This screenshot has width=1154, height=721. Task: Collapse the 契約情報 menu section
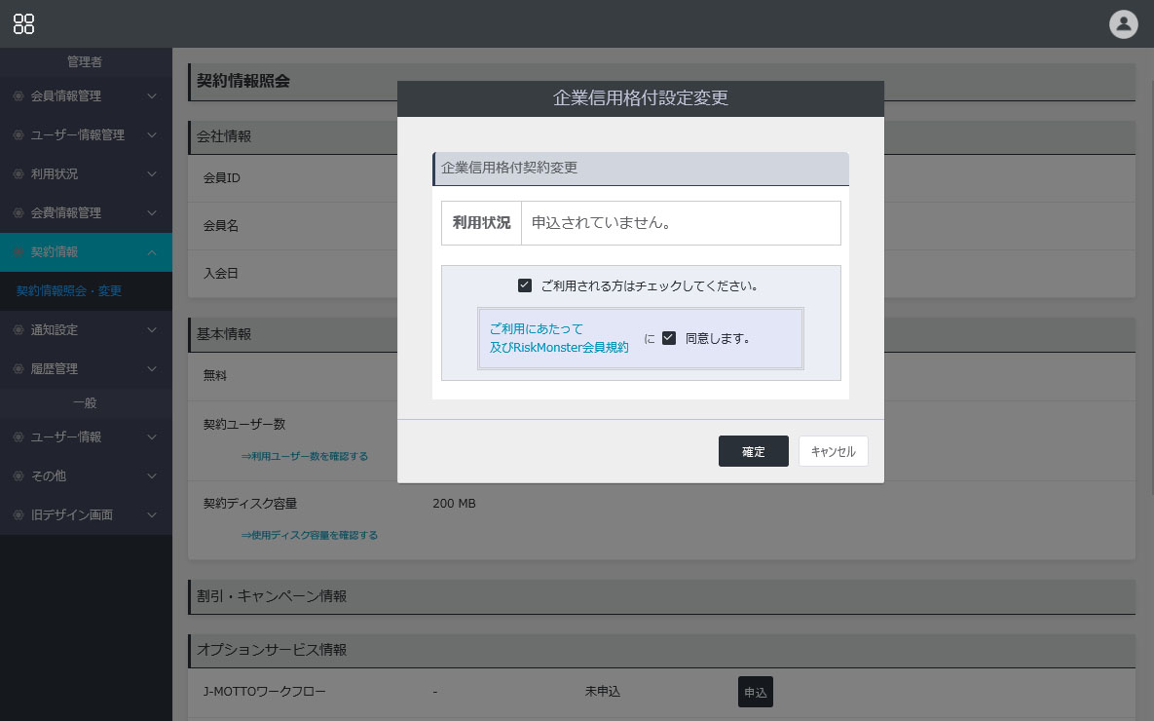pos(86,251)
